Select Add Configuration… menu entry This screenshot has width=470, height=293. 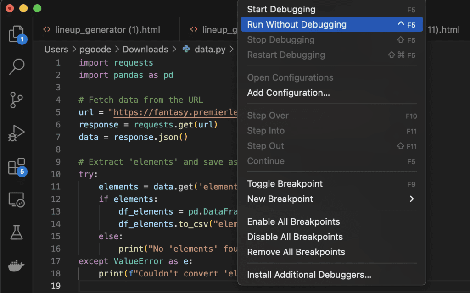(x=331, y=93)
